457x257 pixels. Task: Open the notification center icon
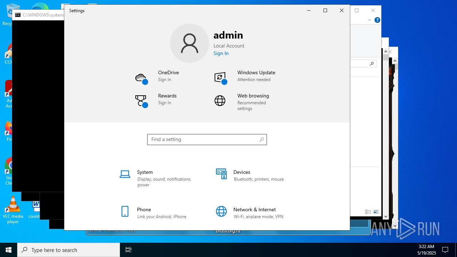445,250
